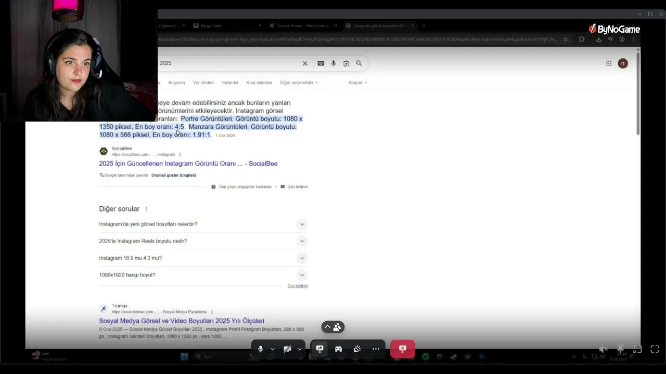
Task: Open the camera device options arrow
Action: click(x=300, y=349)
